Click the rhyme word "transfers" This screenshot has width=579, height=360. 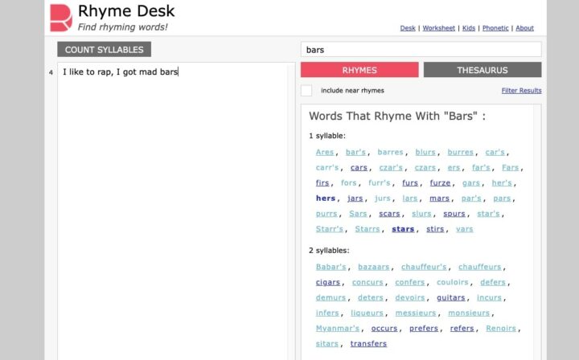point(369,344)
